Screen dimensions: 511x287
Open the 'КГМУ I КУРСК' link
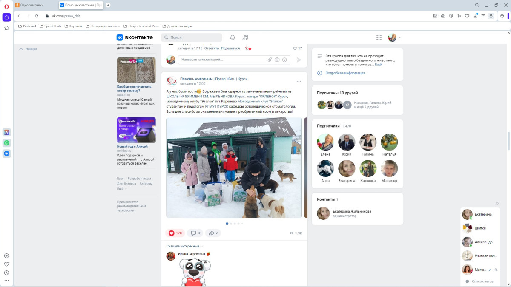point(216,107)
